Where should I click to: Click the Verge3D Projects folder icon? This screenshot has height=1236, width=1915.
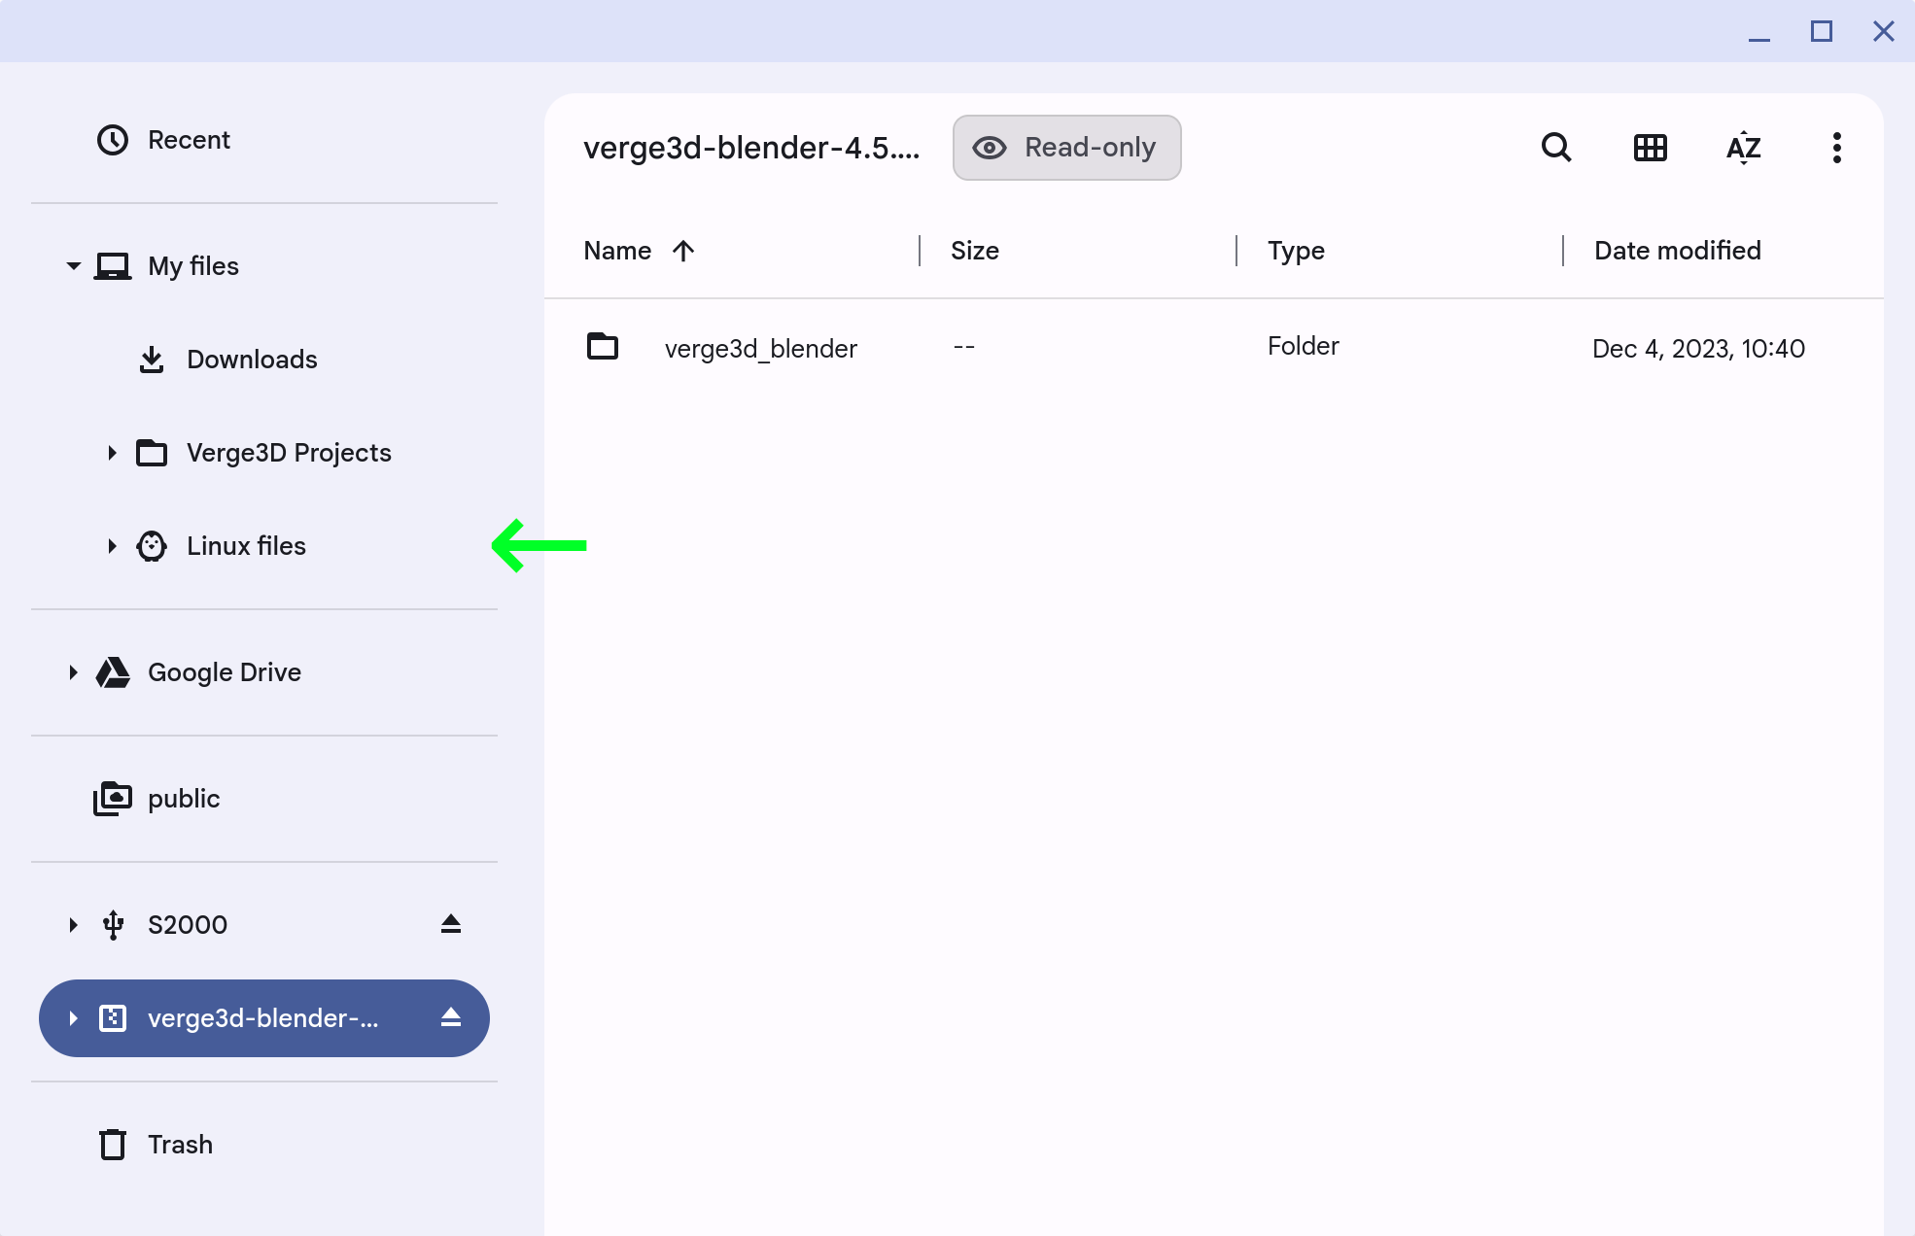(152, 453)
